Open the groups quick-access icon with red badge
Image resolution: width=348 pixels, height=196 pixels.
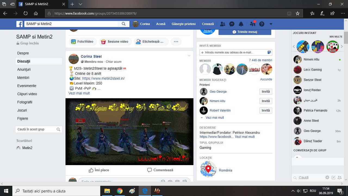pyautogui.click(x=253, y=24)
